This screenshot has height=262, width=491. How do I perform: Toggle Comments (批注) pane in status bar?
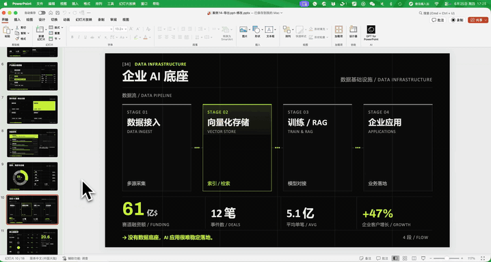click(x=382, y=259)
